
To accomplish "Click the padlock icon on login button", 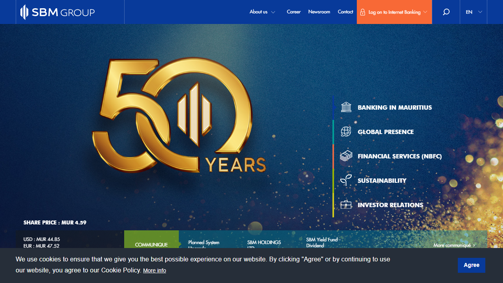I will click(363, 12).
